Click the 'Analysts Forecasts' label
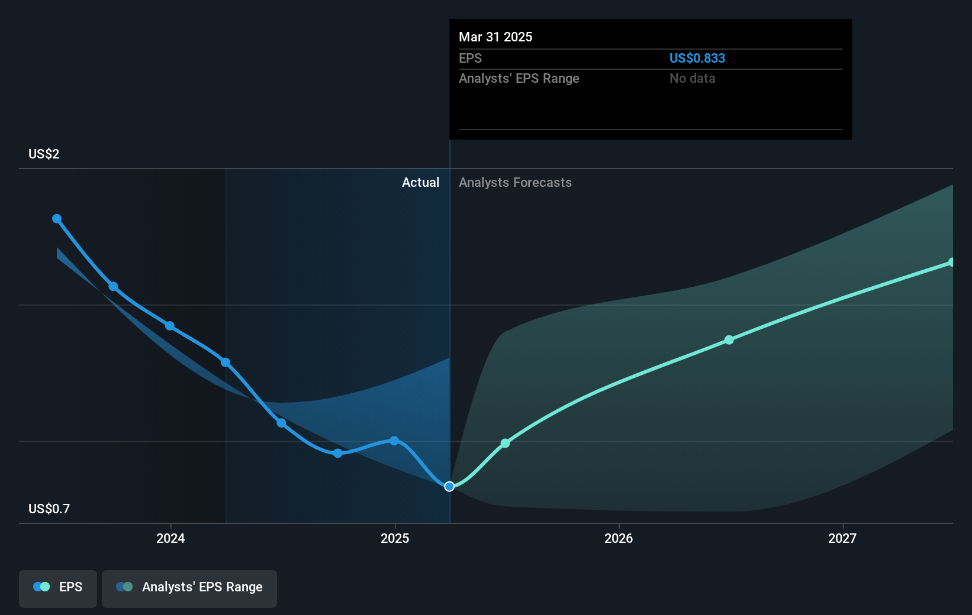This screenshot has width=972, height=615. coord(515,183)
